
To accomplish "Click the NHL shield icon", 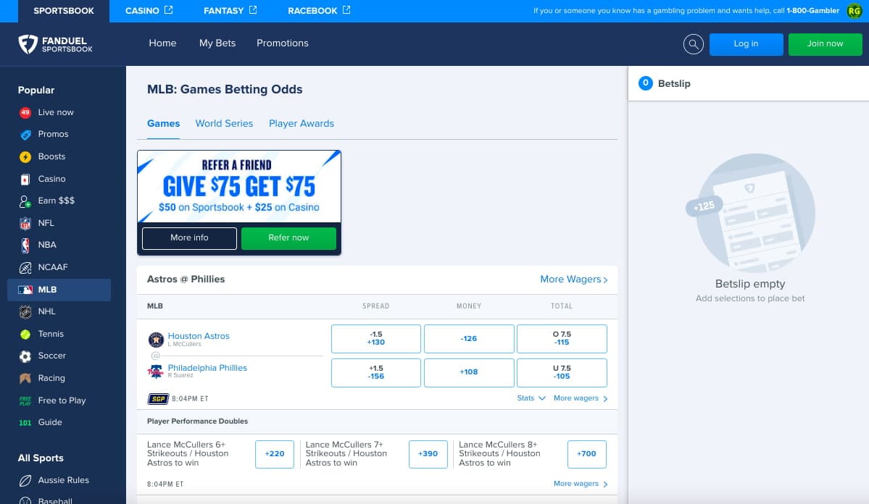I will click(x=25, y=312).
